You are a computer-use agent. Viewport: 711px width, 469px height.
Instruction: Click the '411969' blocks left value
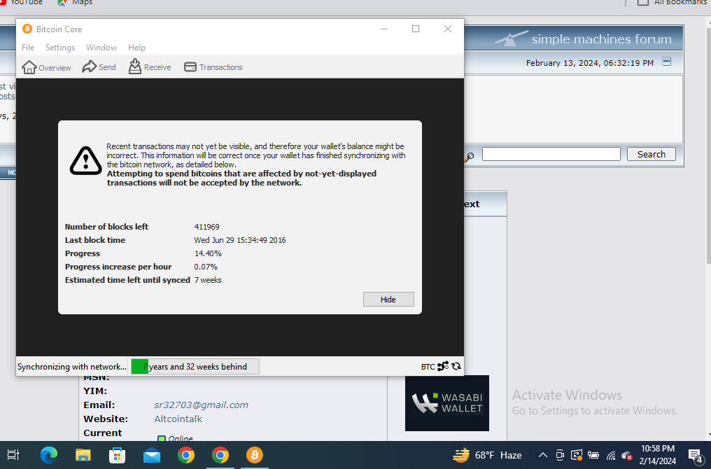click(x=206, y=227)
